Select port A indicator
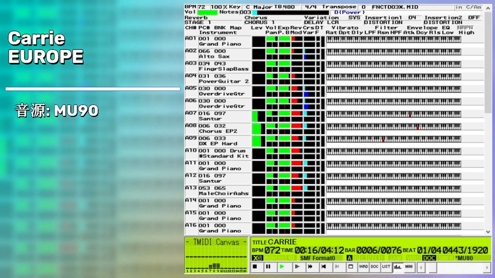This screenshot has height=278, width=495. tap(349, 258)
